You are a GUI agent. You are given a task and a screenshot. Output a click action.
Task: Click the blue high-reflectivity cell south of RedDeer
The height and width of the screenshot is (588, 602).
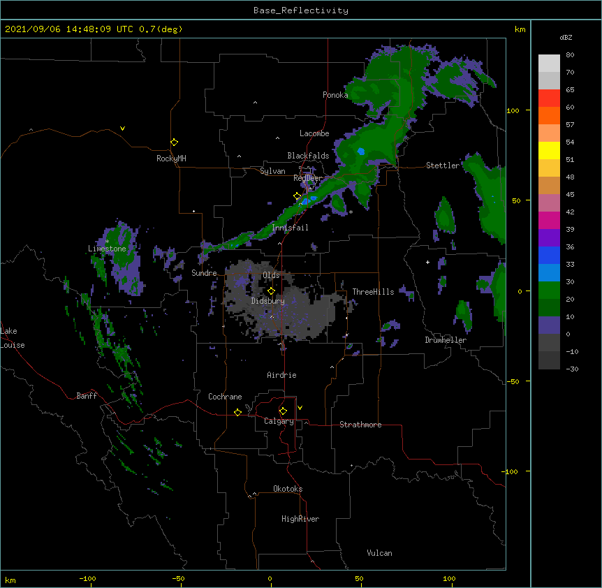[x=305, y=201]
